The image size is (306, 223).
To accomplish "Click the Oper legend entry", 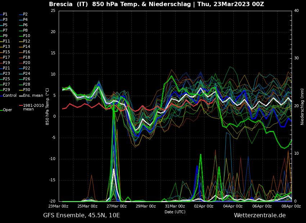I will (x=7, y=110).
